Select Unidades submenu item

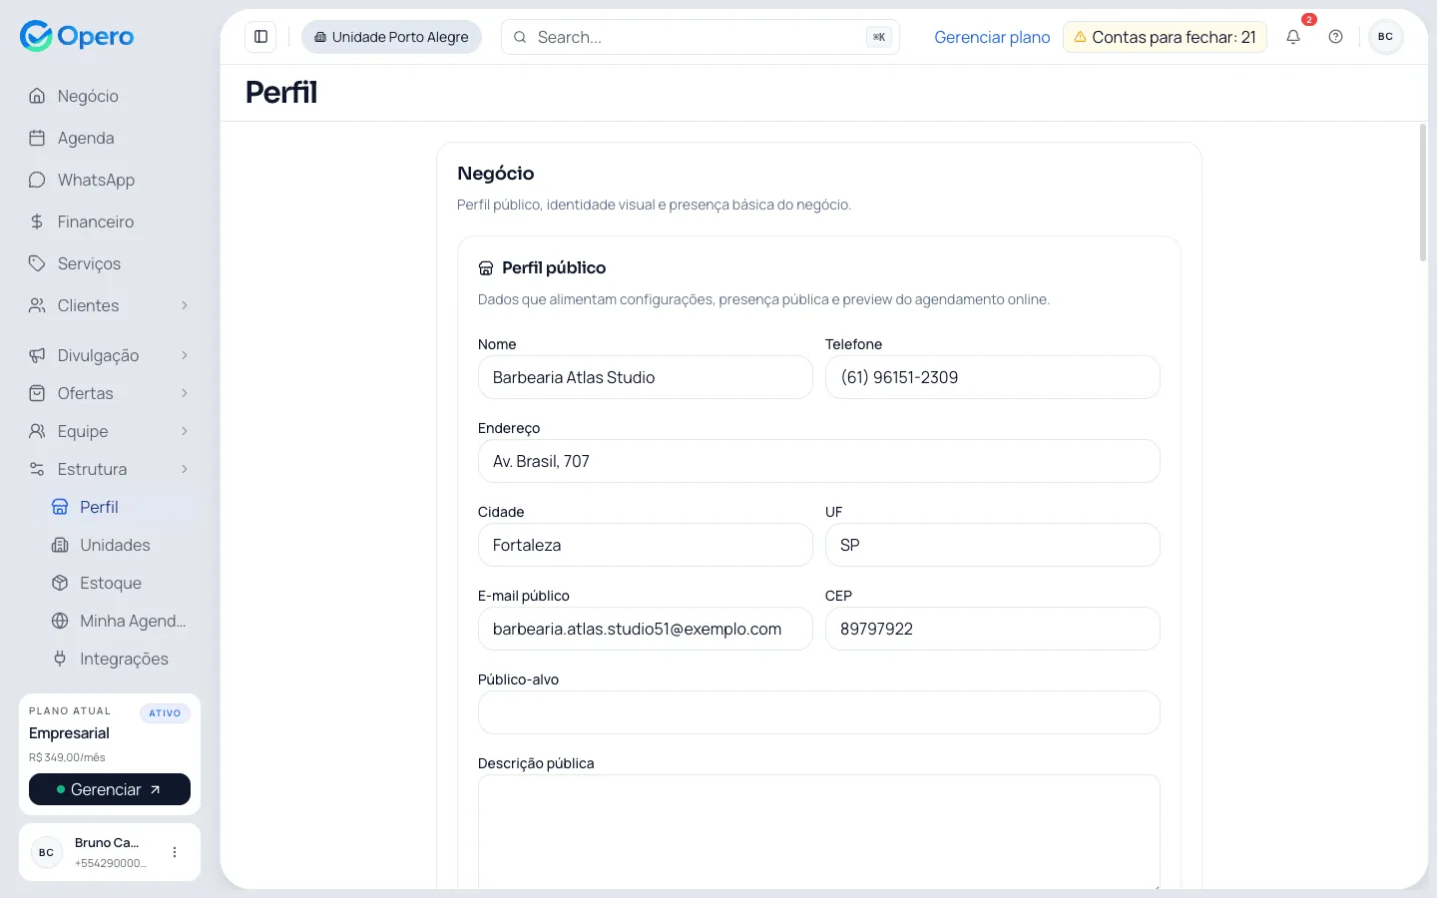click(x=121, y=545)
